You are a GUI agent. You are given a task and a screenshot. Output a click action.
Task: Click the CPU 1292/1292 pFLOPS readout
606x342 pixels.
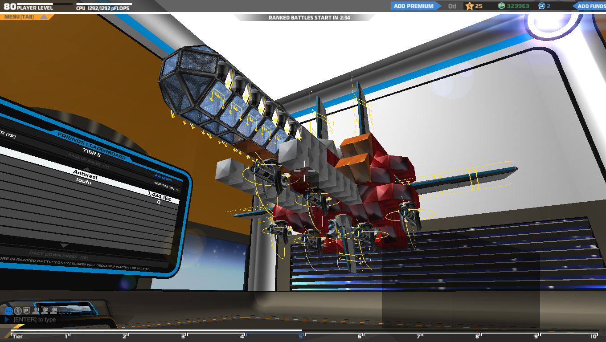click(x=103, y=8)
